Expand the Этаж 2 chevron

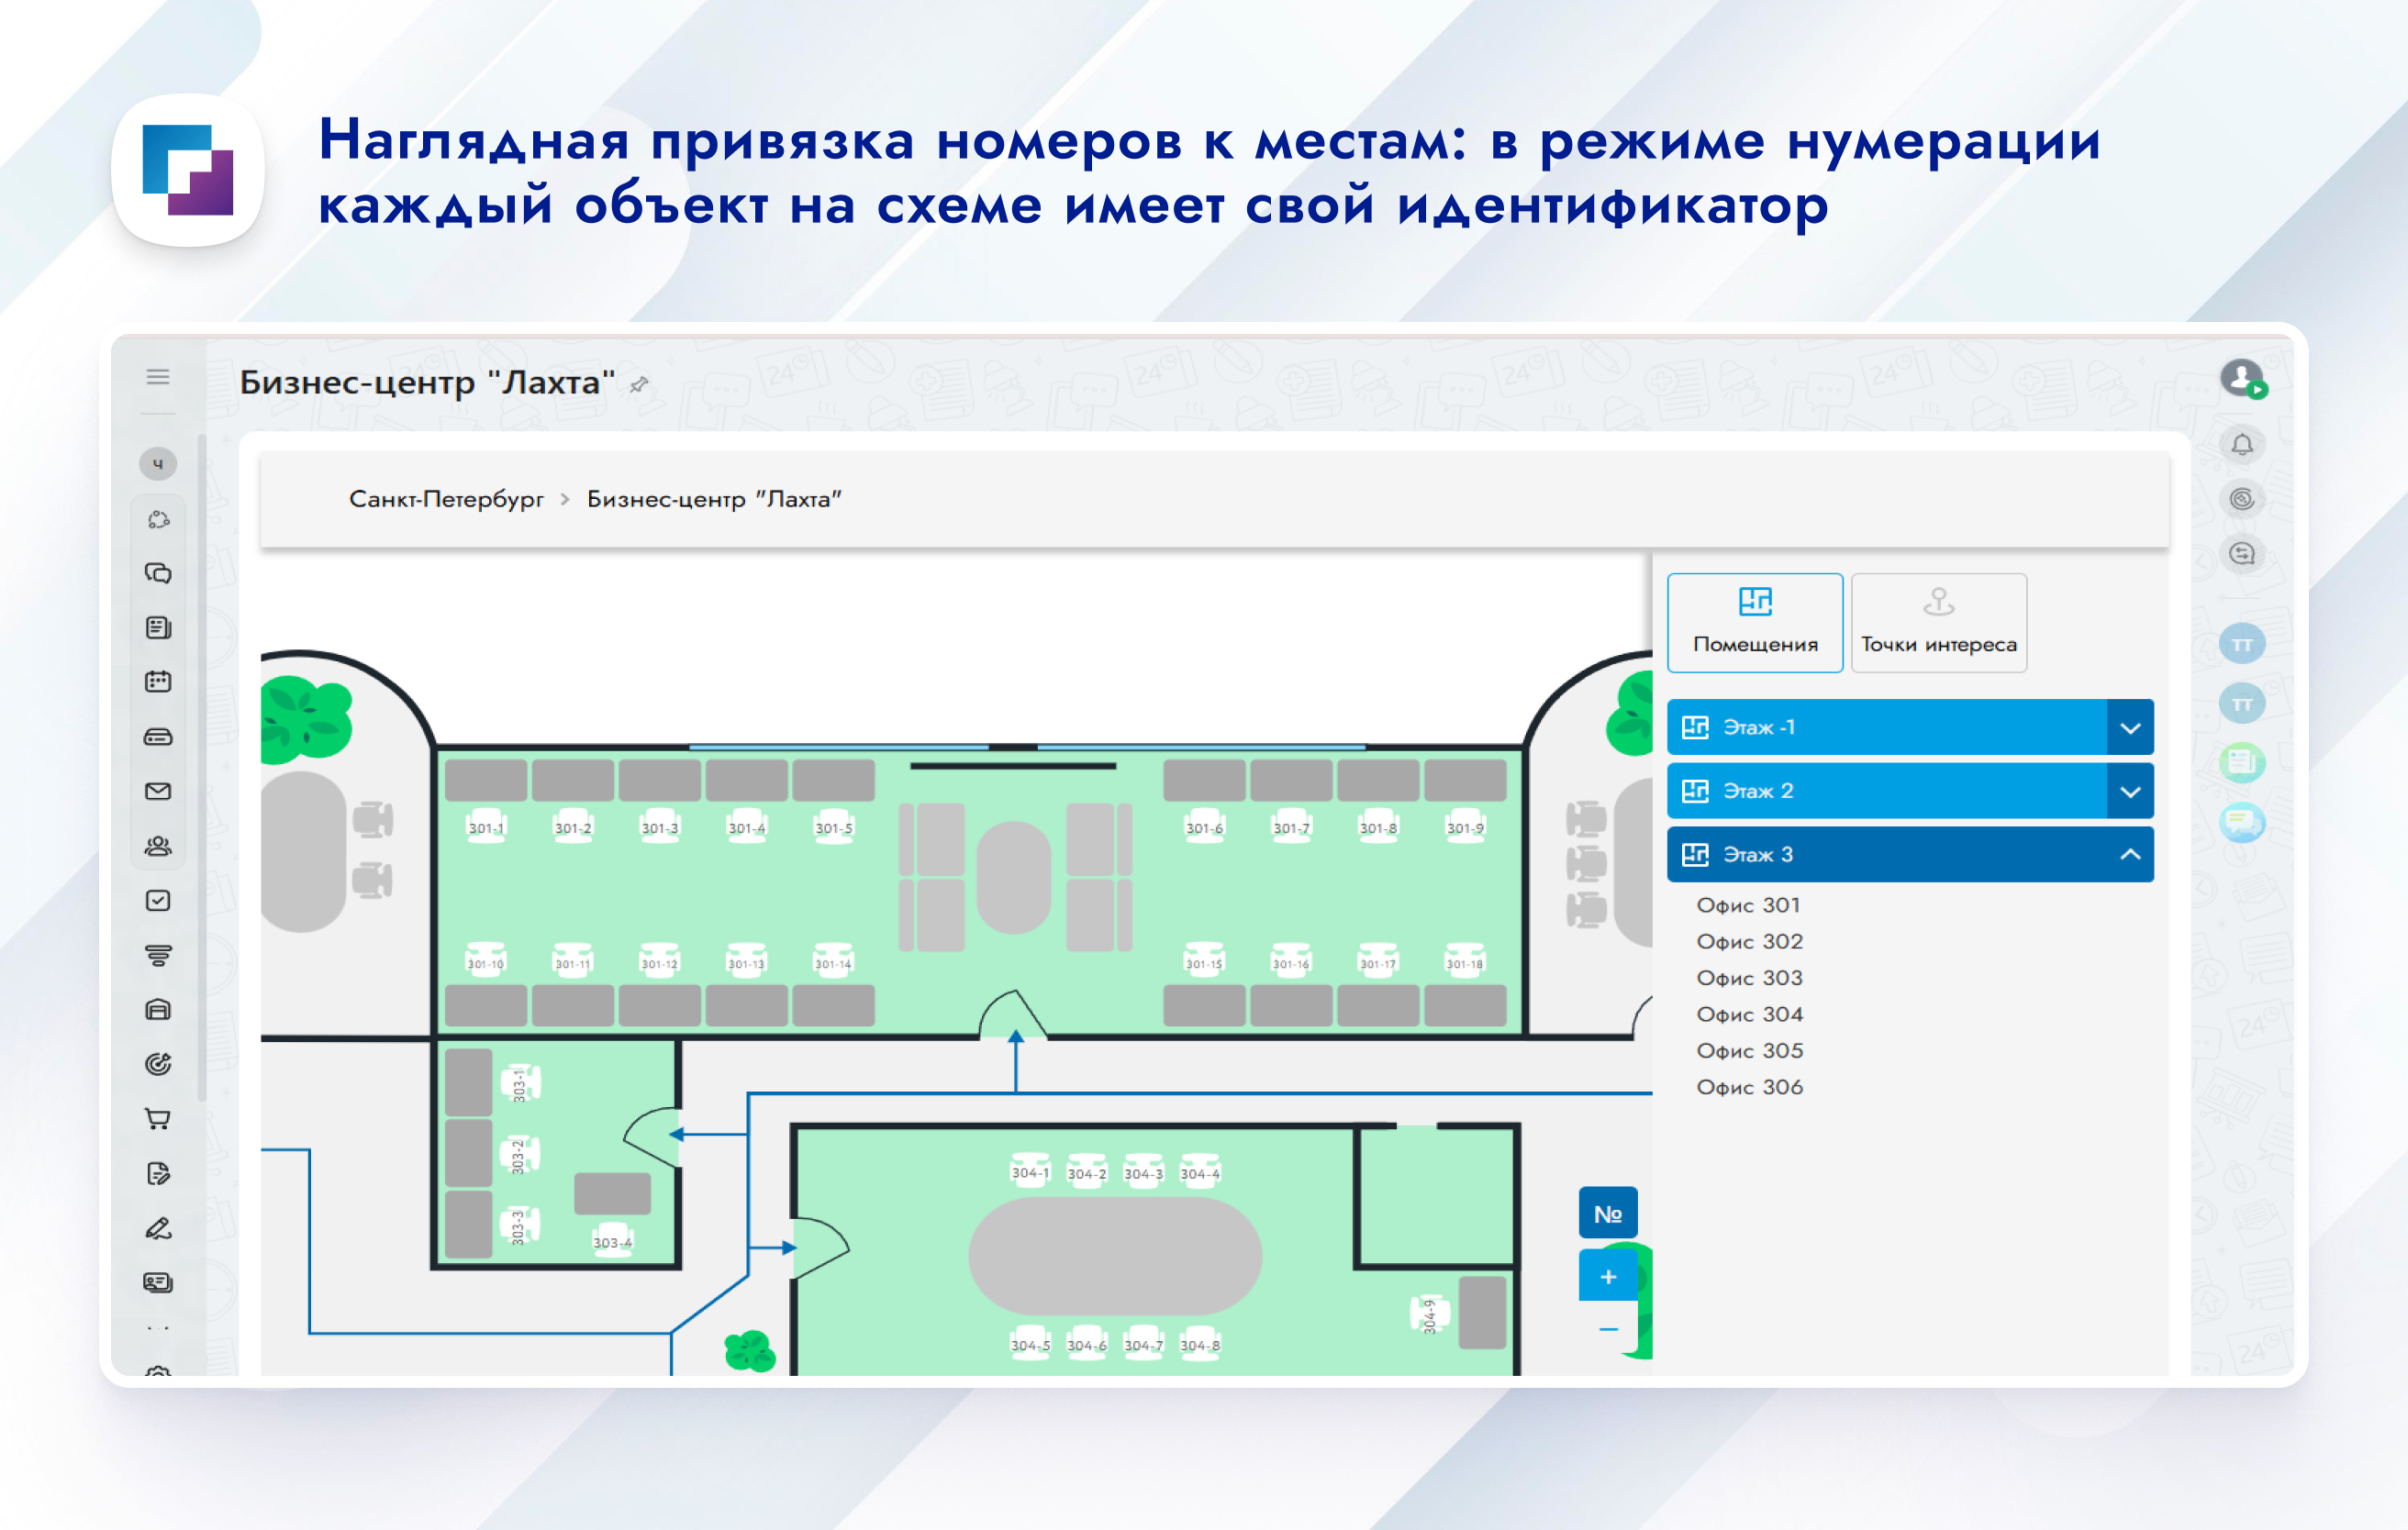[2130, 792]
